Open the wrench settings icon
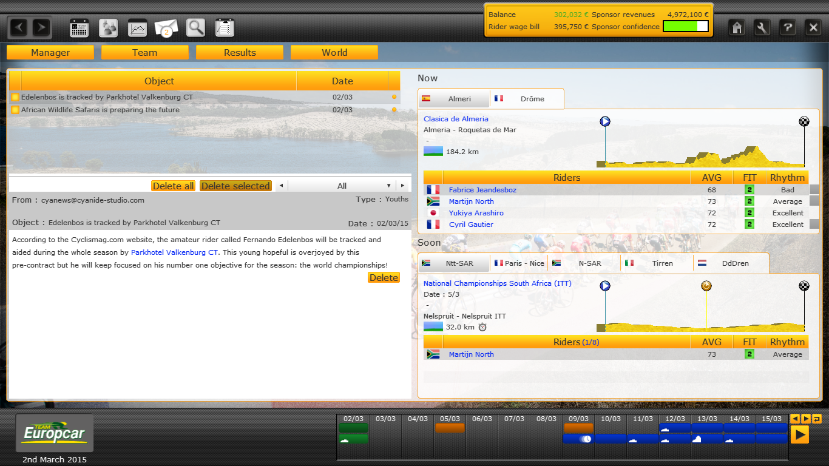 [x=762, y=27]
